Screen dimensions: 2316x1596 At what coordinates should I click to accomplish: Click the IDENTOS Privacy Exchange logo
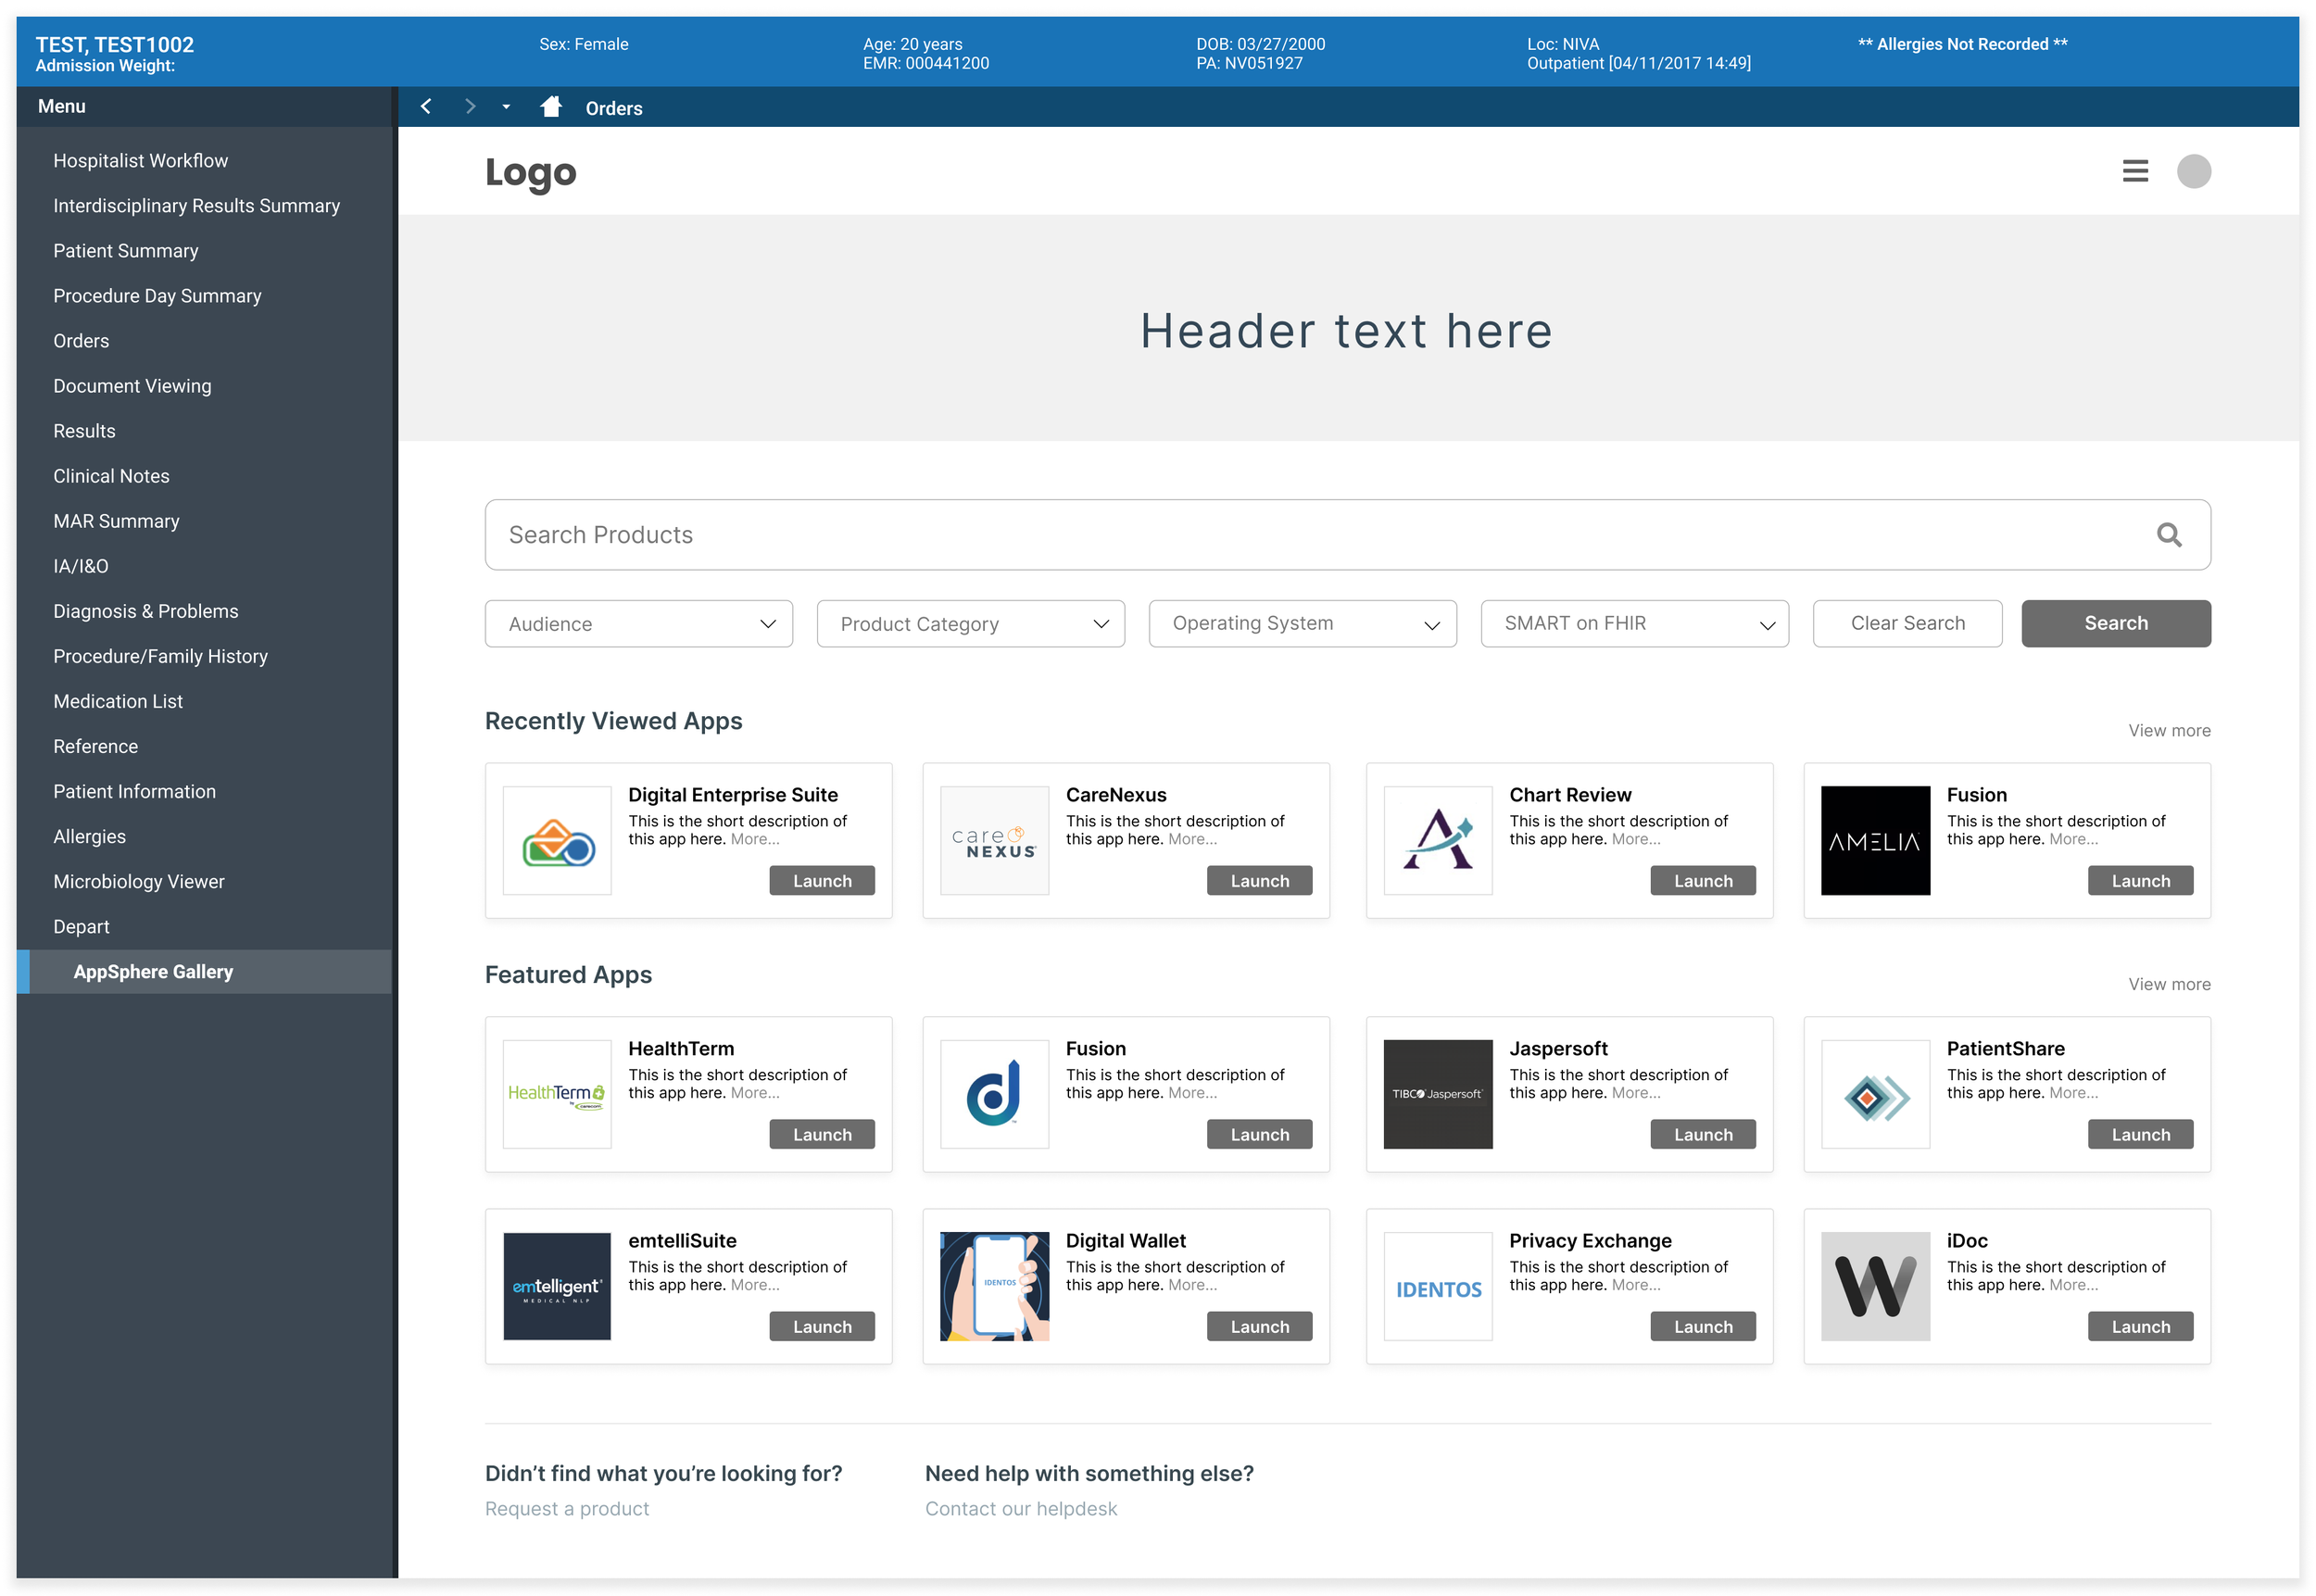coord(1437,1287)
